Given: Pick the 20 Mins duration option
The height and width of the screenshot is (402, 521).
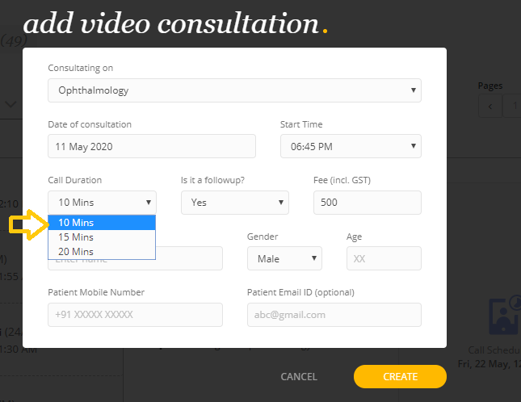Looking at the screenshot, I should (x=102, y=252).
